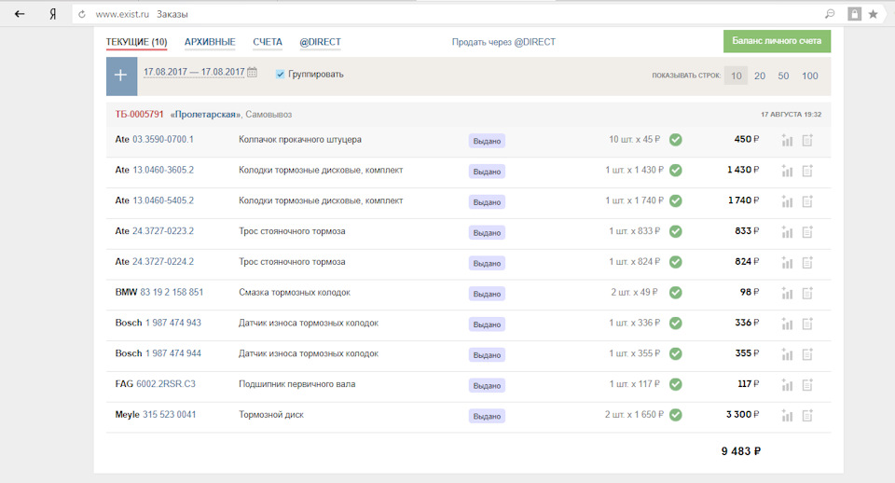Open note icon for FAG 6002.2RSR.C3 row
This screenshot has width=895, height=483.
tap(807, 385)
